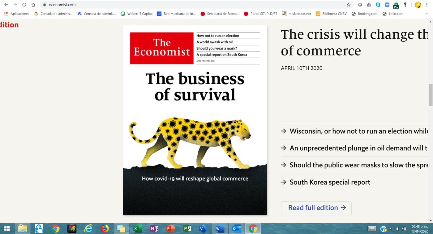Open the Wisconsin election article link
The height and width of the screenshot is (234, 433).
359,131
